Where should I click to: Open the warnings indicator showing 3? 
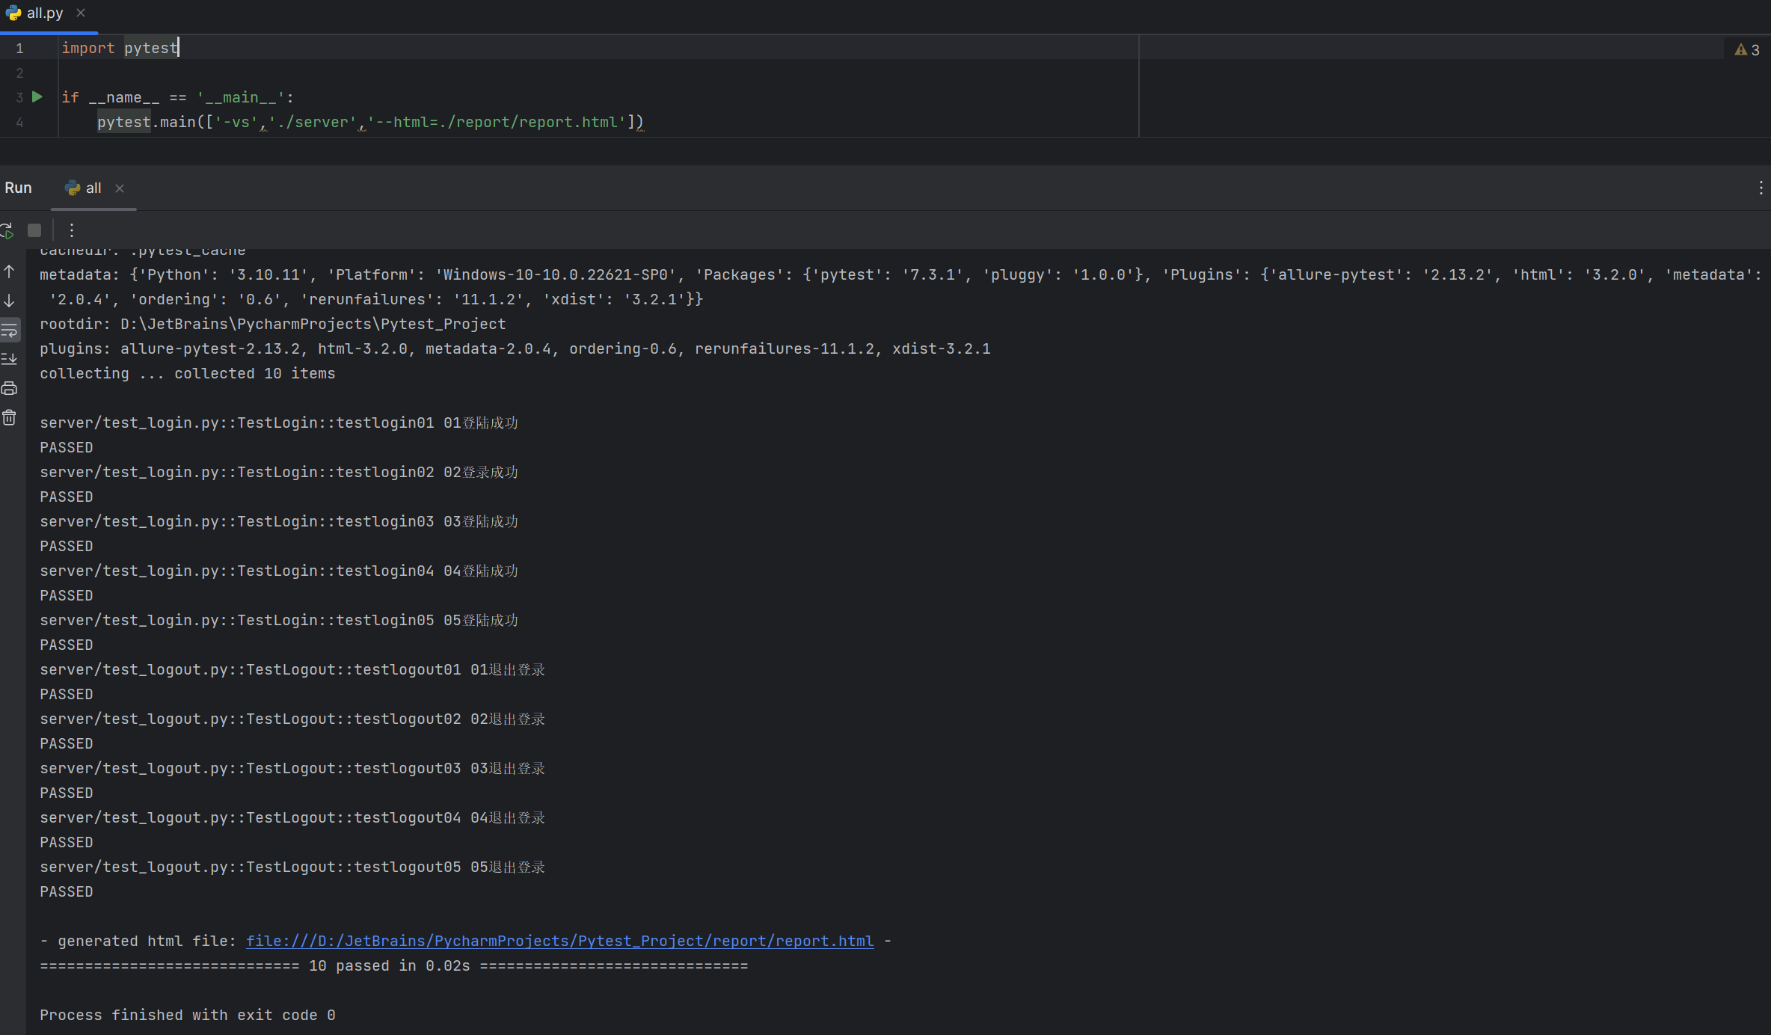click(1746, 50)
